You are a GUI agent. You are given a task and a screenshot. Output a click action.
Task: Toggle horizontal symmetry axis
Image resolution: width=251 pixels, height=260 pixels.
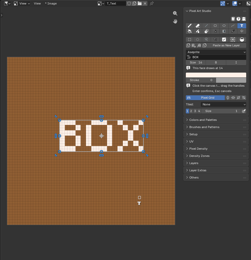click(x=233, y=98)
